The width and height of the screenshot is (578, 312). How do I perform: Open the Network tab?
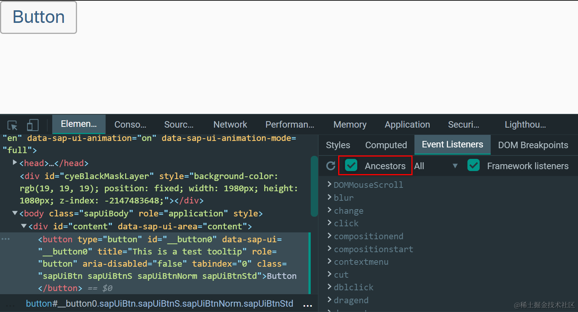coord(230,125)
